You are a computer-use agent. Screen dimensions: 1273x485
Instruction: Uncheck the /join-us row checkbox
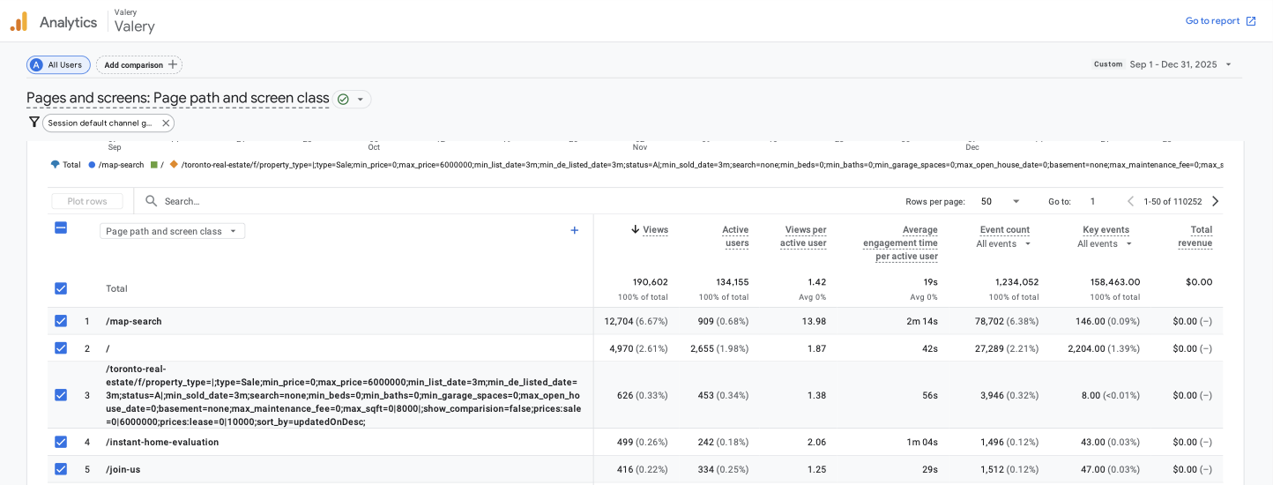pos(61,469)
